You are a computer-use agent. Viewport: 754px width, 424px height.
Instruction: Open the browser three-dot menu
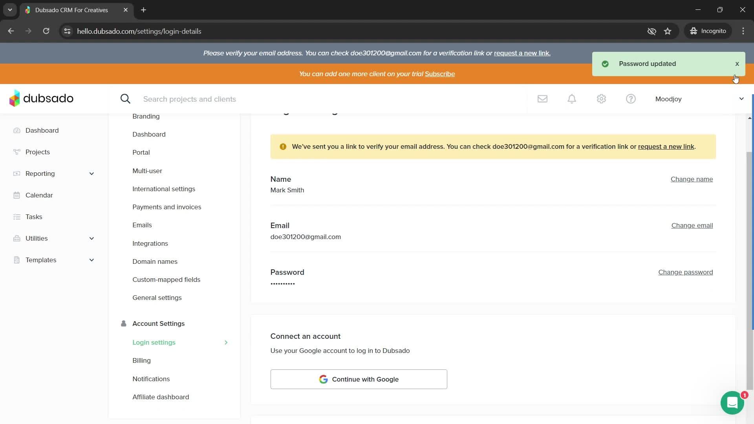[x=743, y=31]
